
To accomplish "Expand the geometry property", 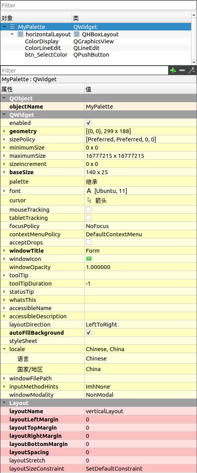I will 4,131.
